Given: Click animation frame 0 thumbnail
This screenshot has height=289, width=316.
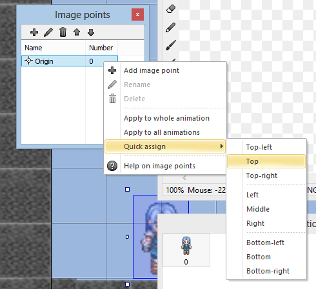Looking at the screenshot, I should click(x=186, y=250).
